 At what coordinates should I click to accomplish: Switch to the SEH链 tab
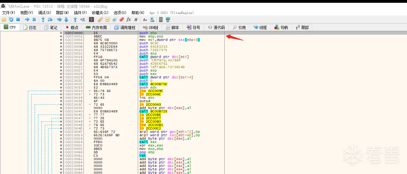[x=151, y=27]
